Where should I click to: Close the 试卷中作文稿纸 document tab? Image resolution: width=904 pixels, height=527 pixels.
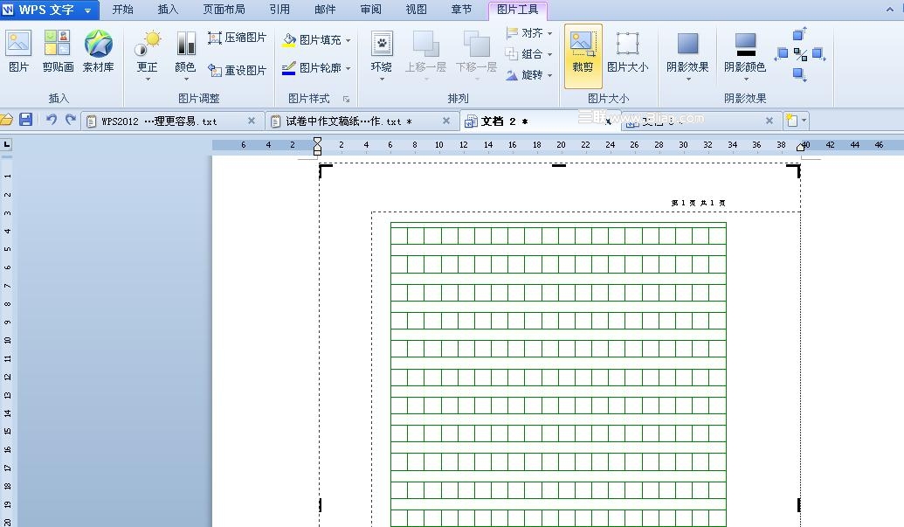pos(446,121)
